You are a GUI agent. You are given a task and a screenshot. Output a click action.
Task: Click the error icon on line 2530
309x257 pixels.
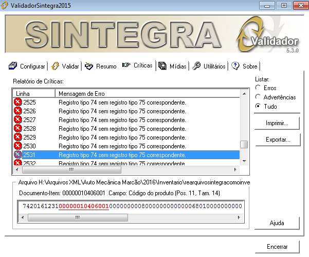(17, 146)
